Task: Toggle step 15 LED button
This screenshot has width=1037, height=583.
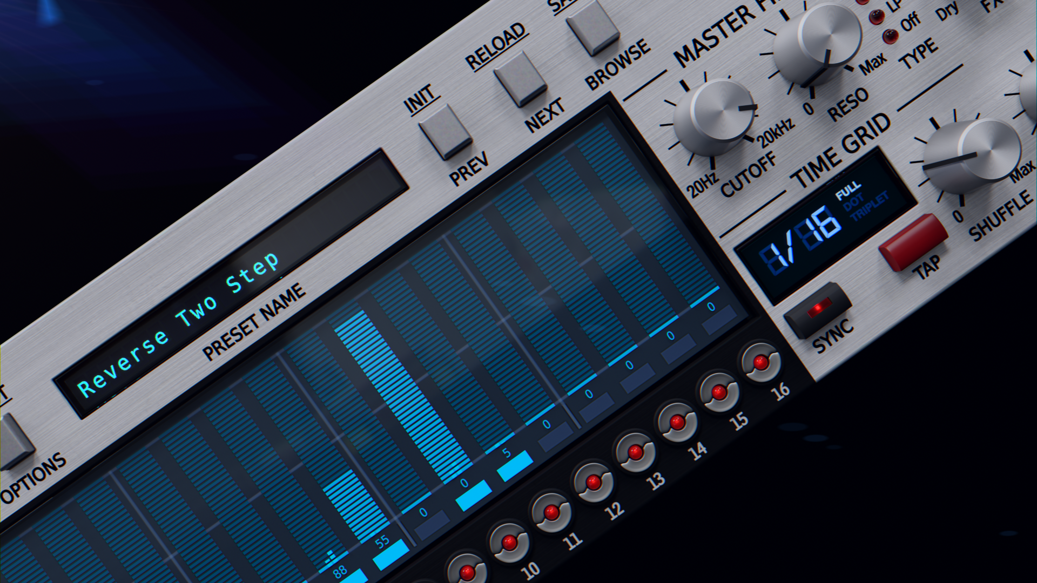Action: tap(719, 392)
